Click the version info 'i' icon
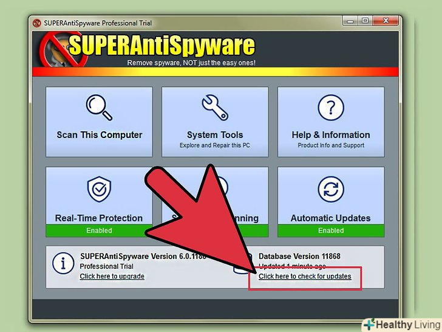The width and height of the screenshot is (442, 332). (x=63, y=263)
